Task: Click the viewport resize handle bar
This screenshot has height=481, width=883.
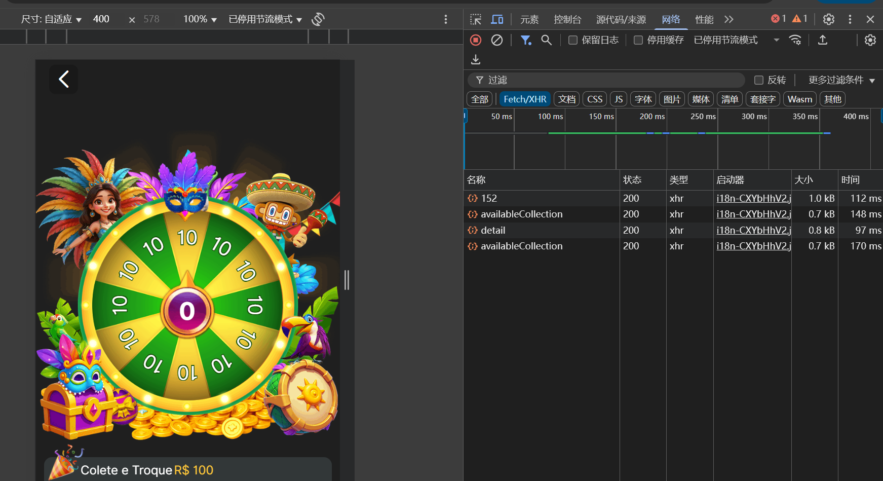Action: pyautogui.click(x=347, y=280)
